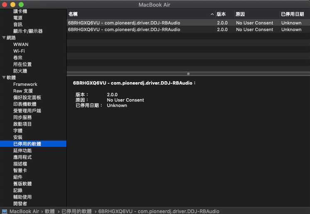
Task: Open 偏好設定面板 in the sidebar
Action: click(27, 97)
